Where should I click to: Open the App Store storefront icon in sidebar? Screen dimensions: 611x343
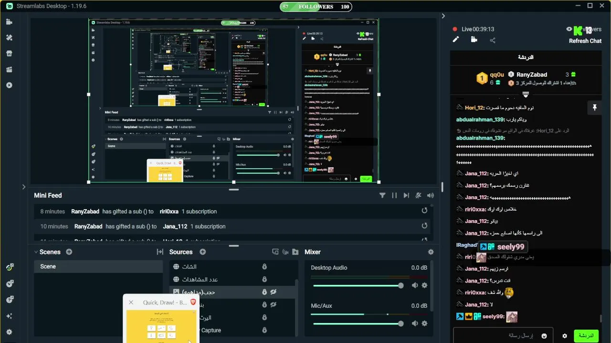(x=9, y=53)
